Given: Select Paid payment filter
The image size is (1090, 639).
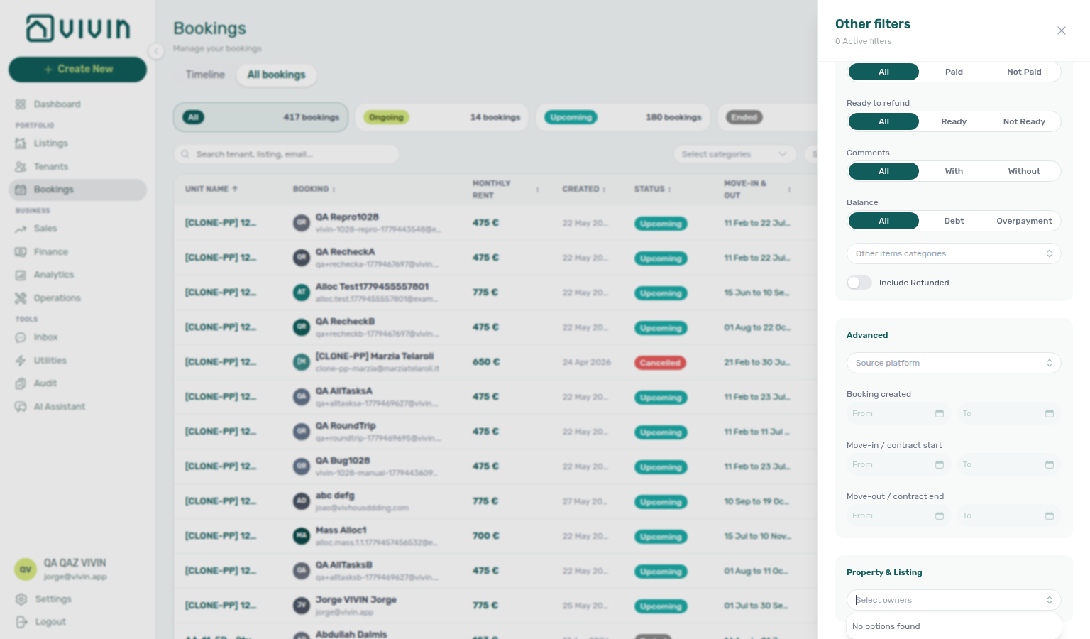Looking at the screenshot, I should coord(954,72).
